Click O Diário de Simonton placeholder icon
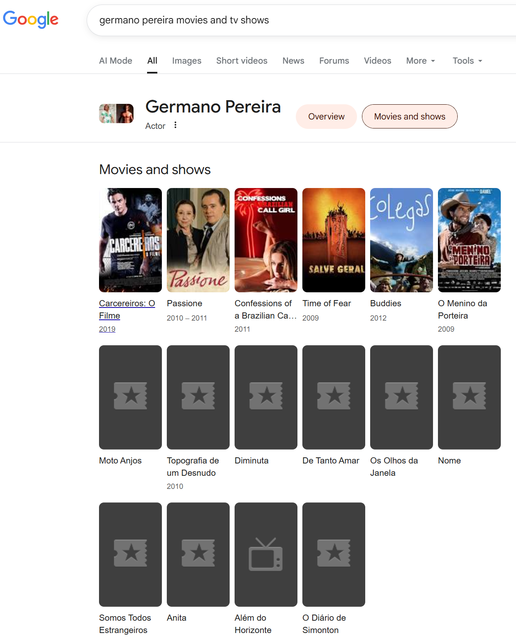This screenshot has height=640, width=516. 334,553
